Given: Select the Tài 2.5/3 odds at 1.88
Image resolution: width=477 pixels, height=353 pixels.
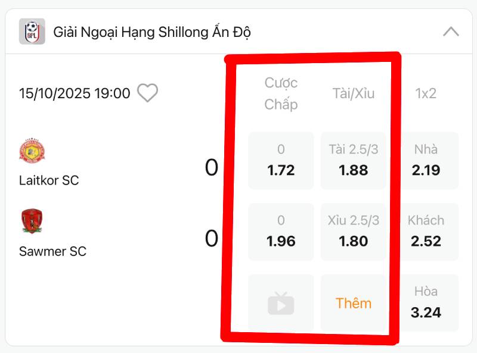Looking at the screenshot, I should click(x=352, y=161).
